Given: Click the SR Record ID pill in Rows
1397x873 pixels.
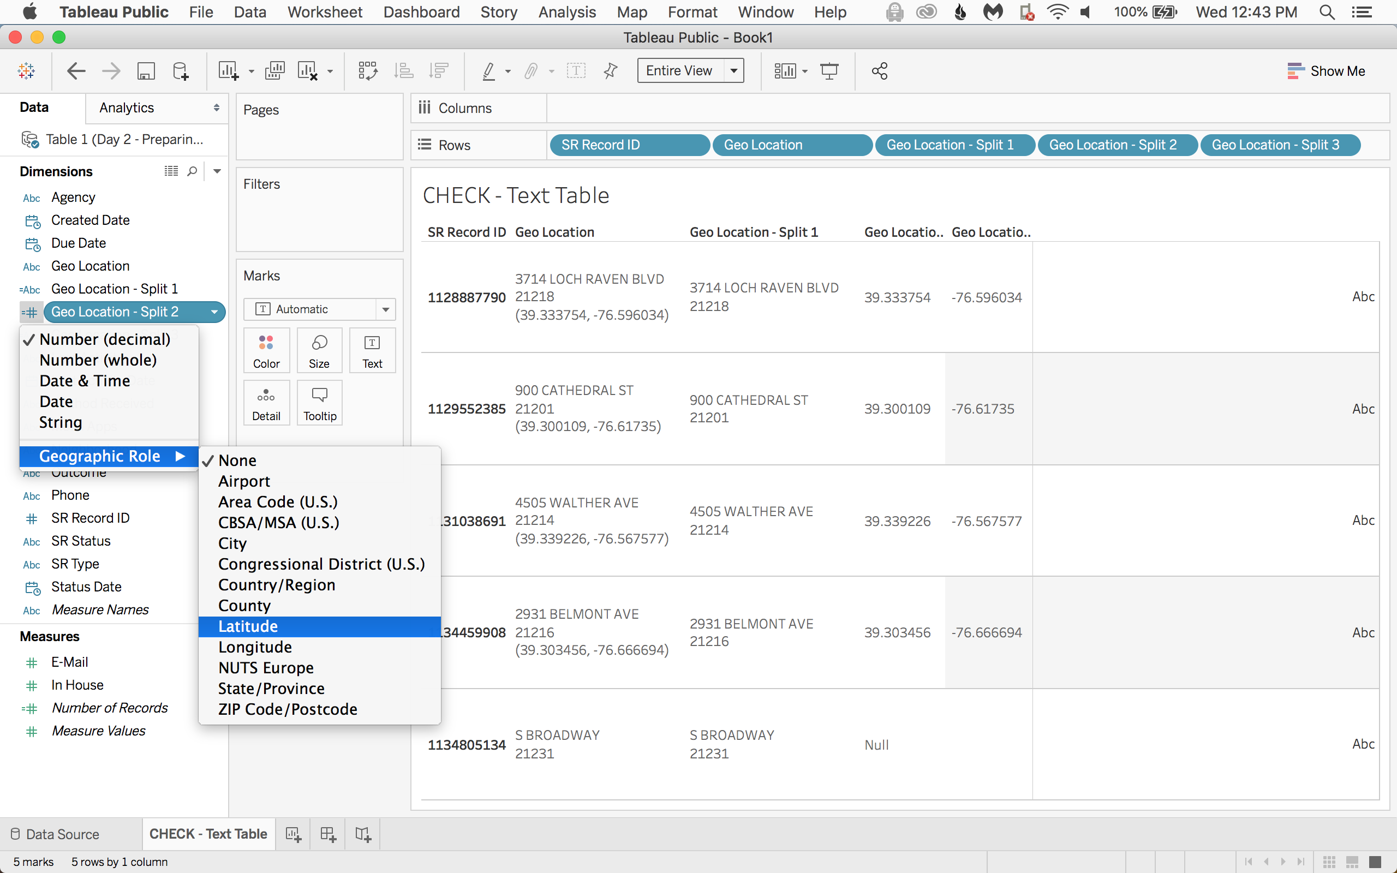Looking at the screenshot, I should click(630, 145).
